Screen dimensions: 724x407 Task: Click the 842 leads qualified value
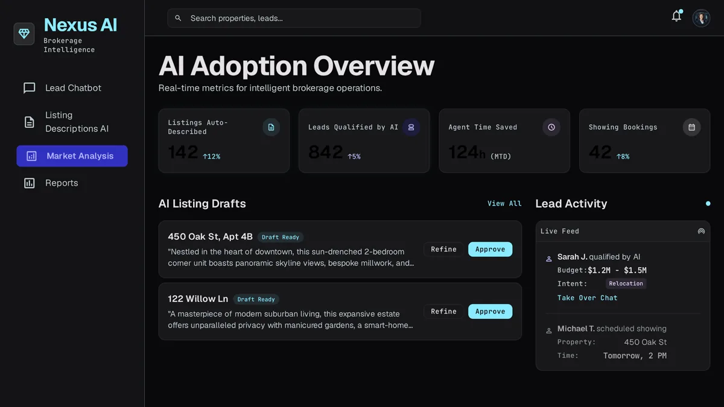point(325,153)
